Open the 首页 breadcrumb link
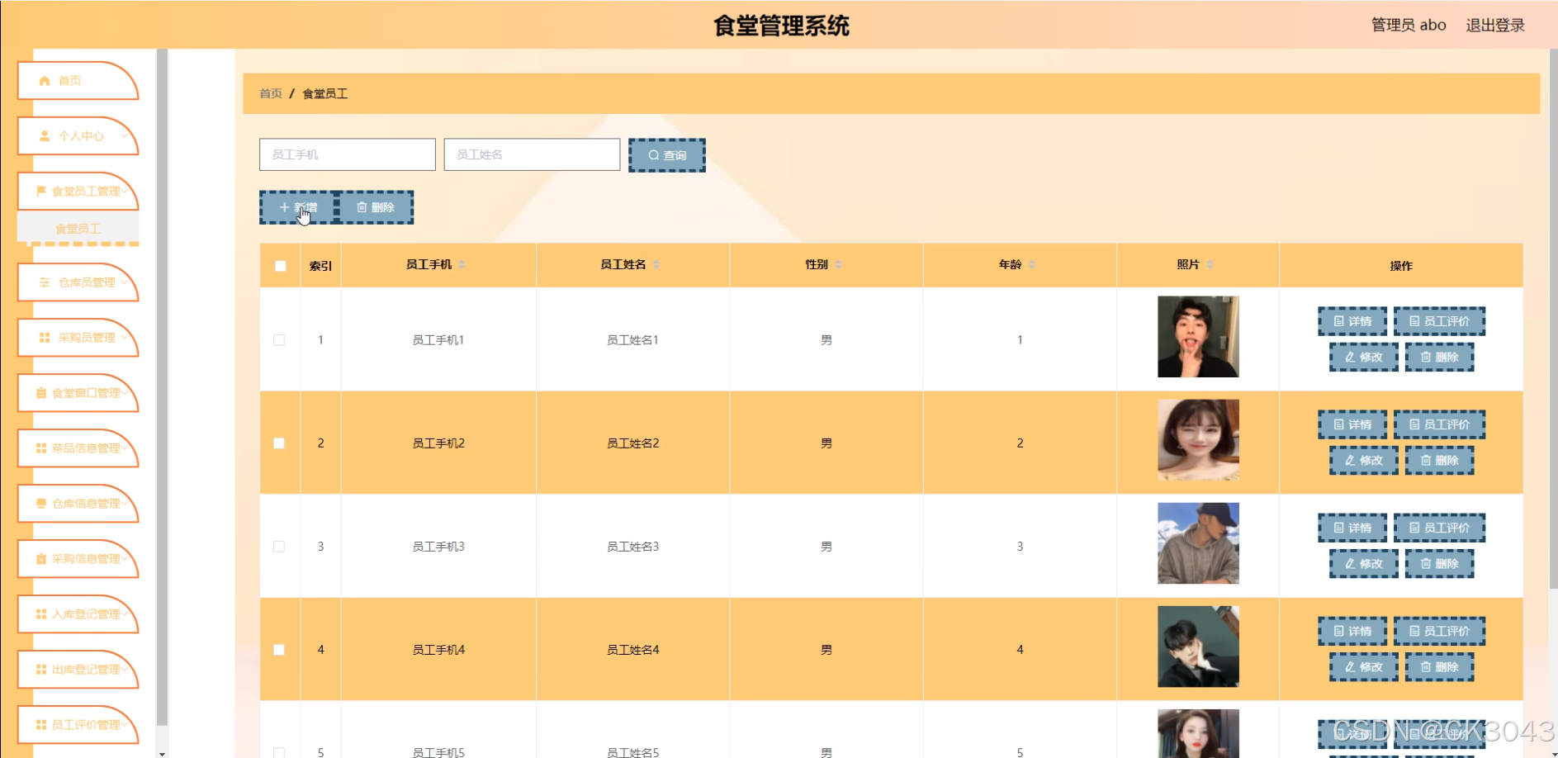Viewport: 1558px width, 758px height. point(270,93)
